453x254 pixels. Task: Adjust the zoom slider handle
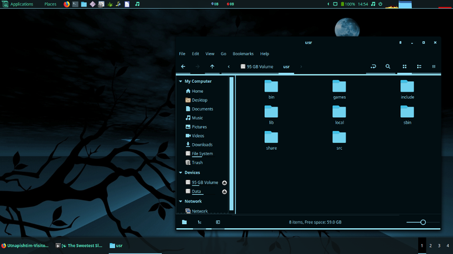423,222
